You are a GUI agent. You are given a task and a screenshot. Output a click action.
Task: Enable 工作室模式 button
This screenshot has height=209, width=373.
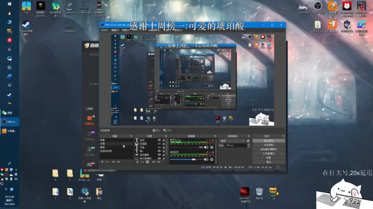269,154
